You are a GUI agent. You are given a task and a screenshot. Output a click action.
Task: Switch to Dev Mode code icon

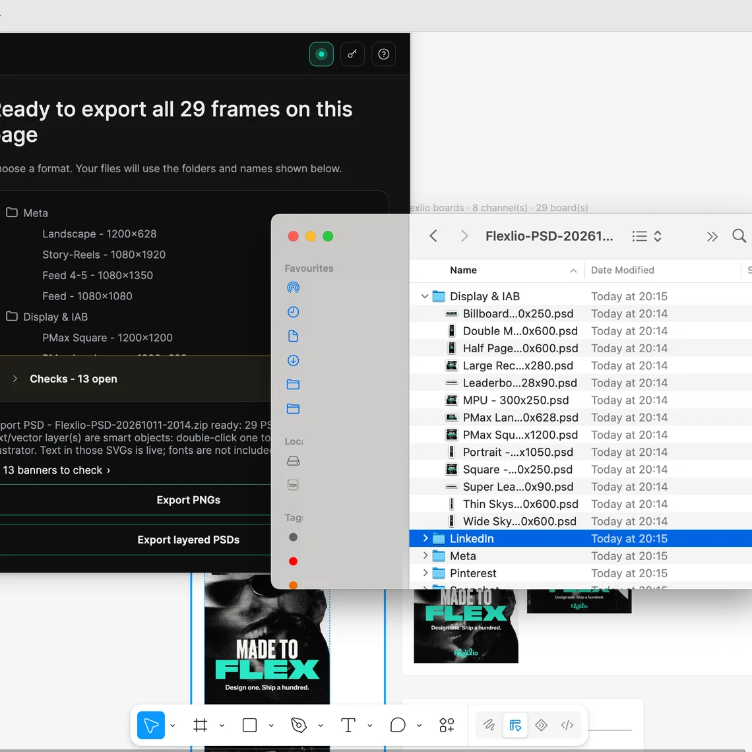click(x=567, y=725)
